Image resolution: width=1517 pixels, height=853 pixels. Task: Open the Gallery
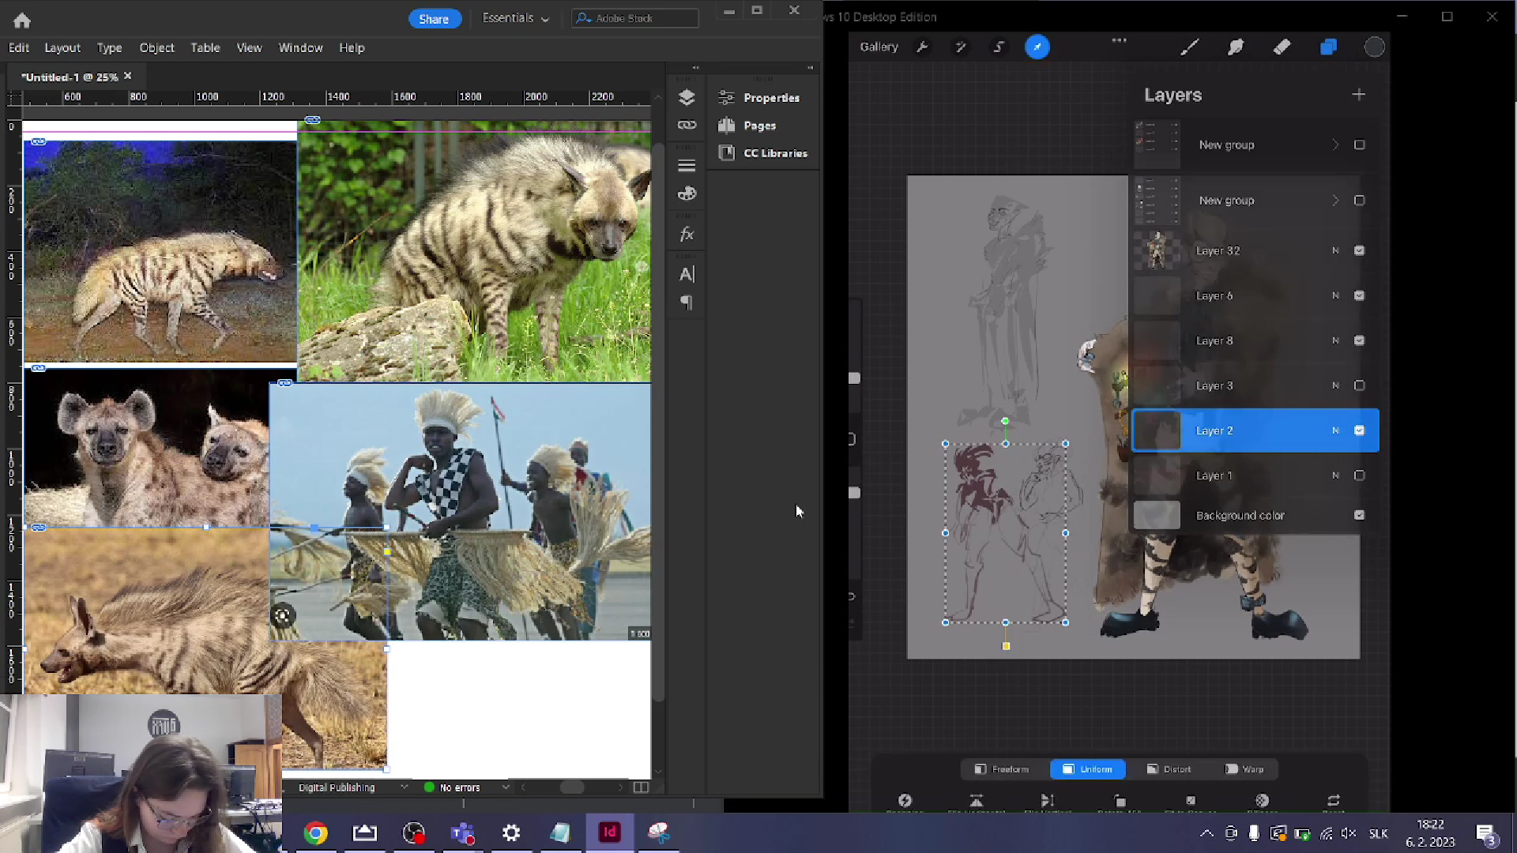coord(879,47)
